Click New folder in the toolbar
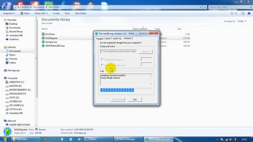 click(81, 13)
